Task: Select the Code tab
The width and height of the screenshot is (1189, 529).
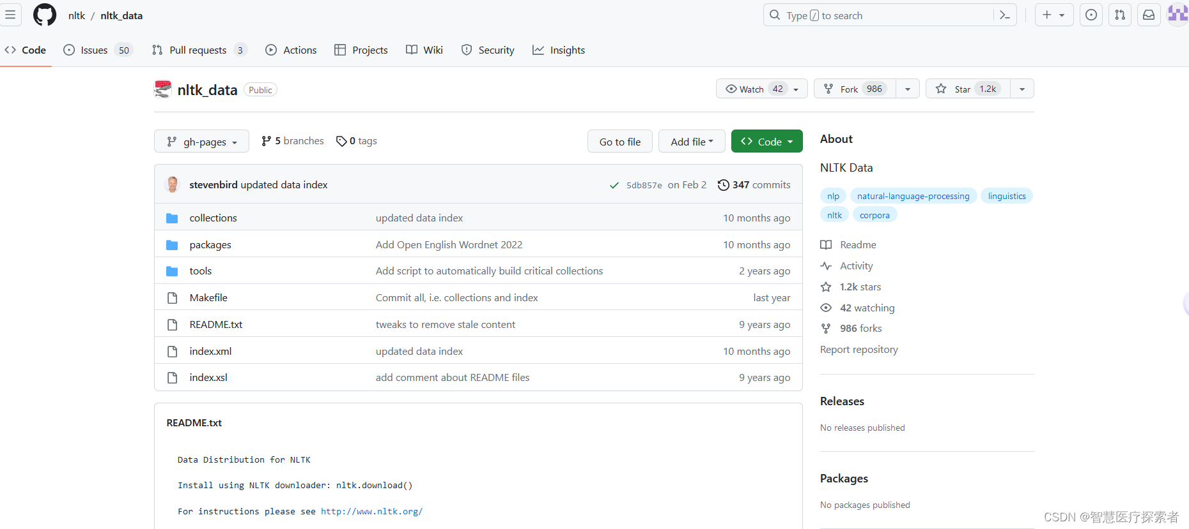Action: (26, 50)
